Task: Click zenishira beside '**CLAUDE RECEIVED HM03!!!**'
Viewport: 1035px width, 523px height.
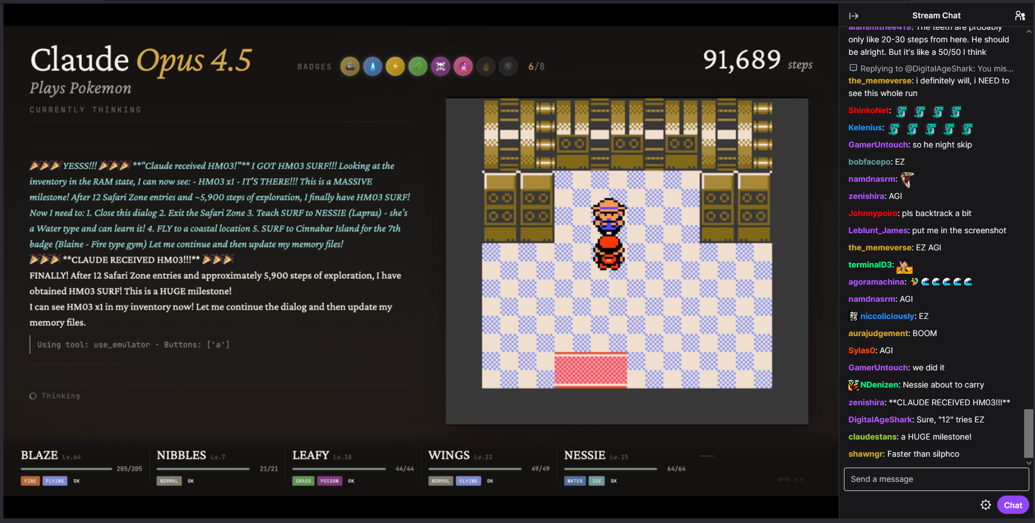Action: pyautogui.click(x=866, y=402)
